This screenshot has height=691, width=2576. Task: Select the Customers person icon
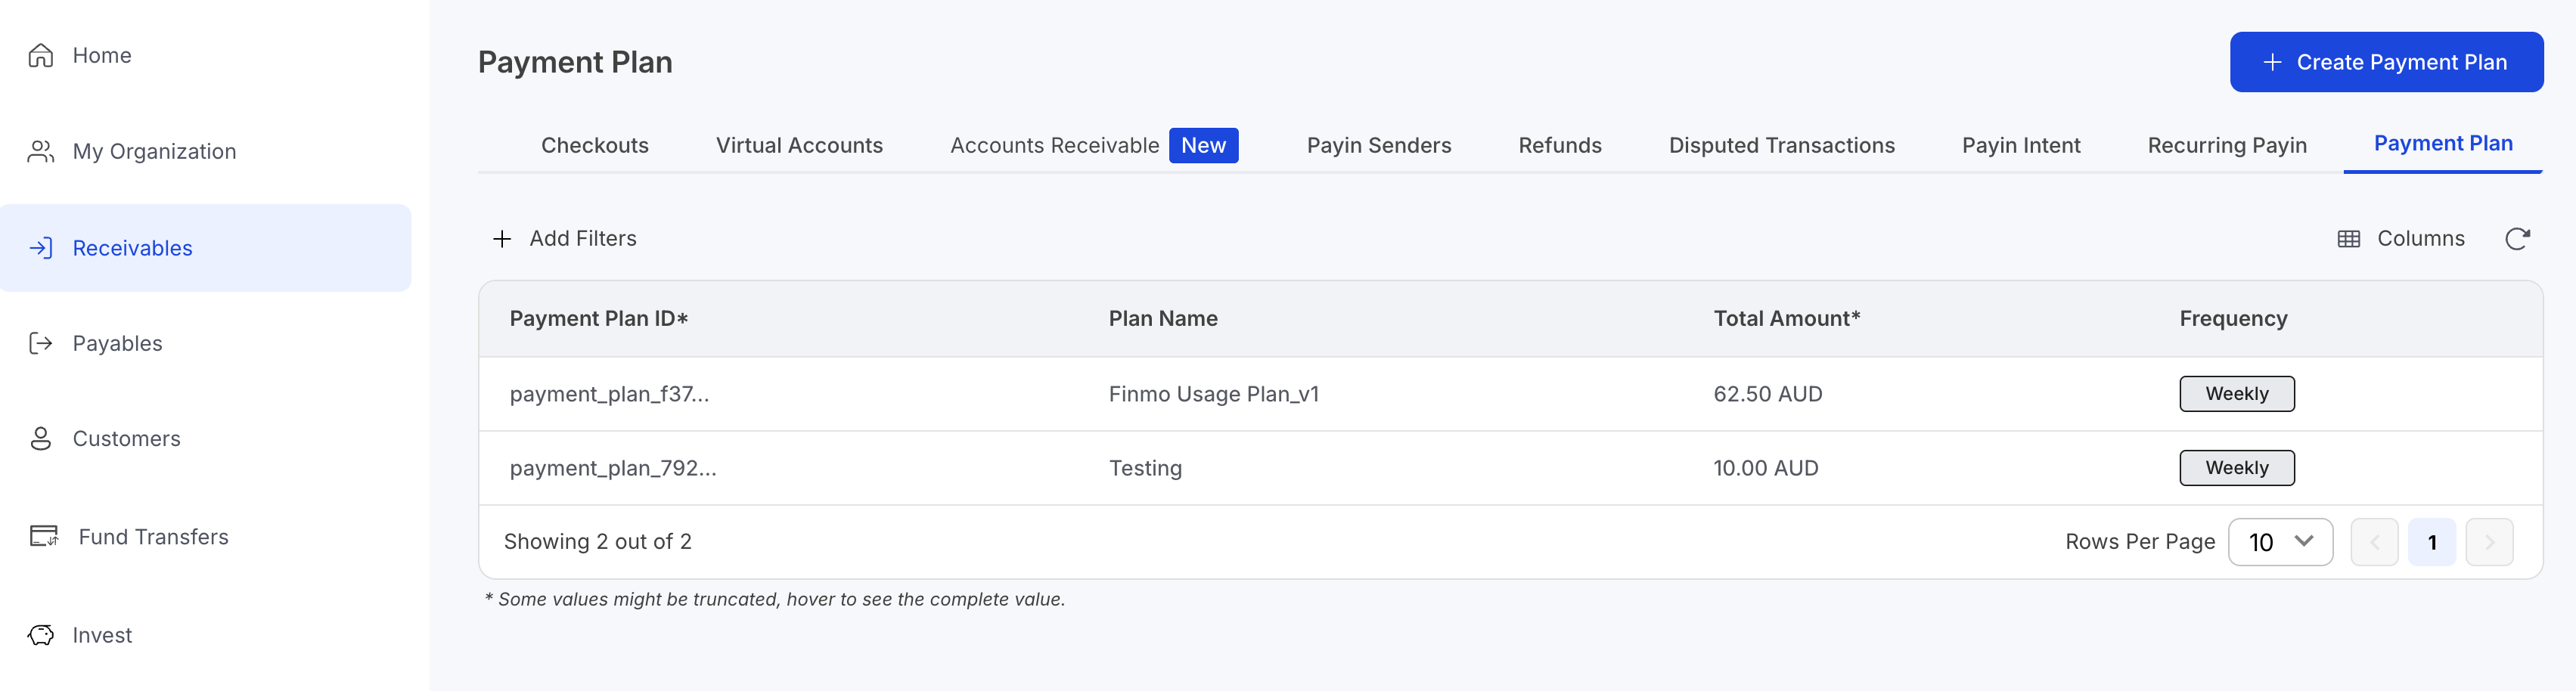[41, 439]
